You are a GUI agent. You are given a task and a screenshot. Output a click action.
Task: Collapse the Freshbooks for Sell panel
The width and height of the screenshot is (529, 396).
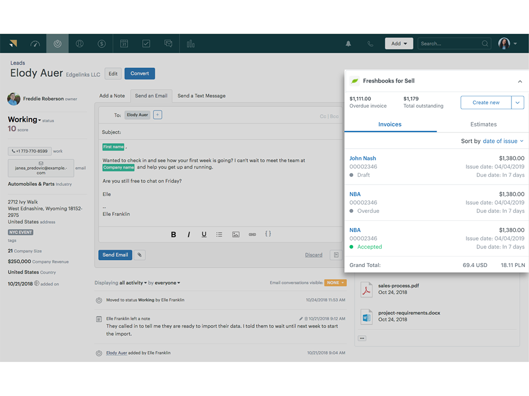point(520,81)
